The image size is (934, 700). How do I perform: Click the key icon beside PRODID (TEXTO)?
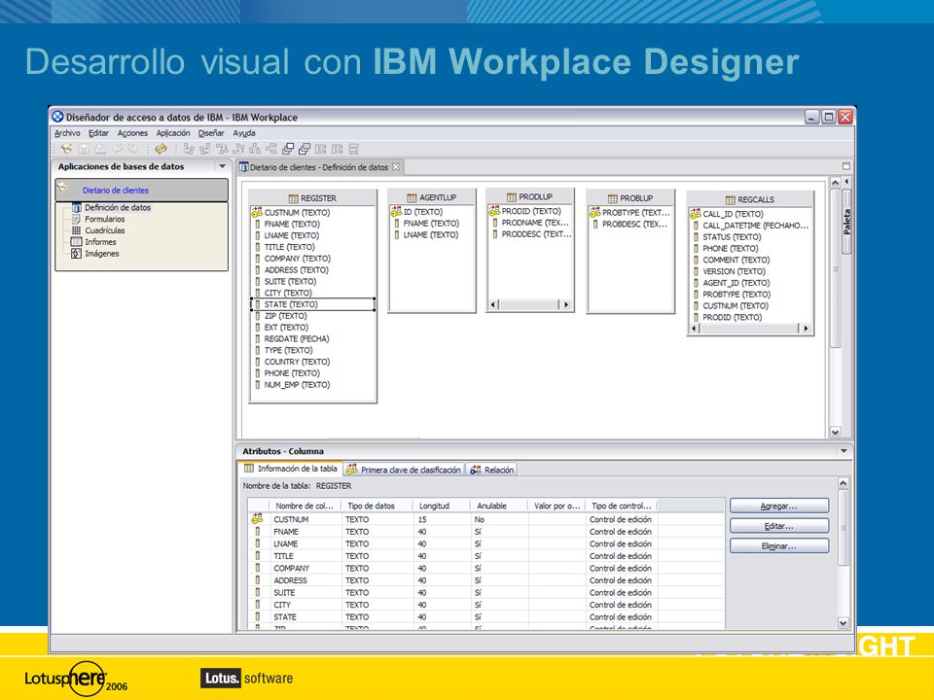(x=494, y=211)
